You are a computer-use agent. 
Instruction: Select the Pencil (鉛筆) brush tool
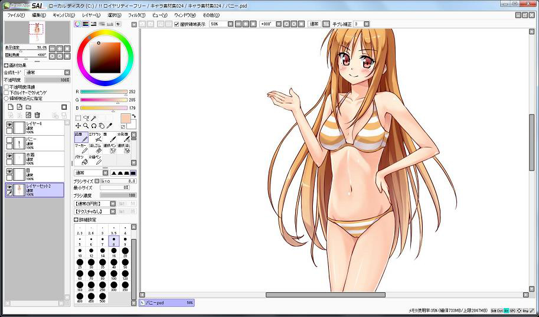click(81, 137)
